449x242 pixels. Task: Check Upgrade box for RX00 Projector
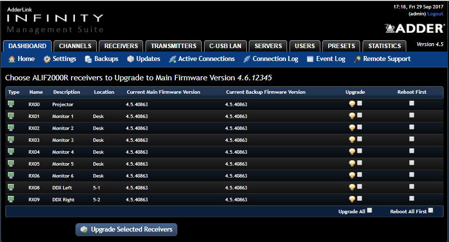[360, 103]
